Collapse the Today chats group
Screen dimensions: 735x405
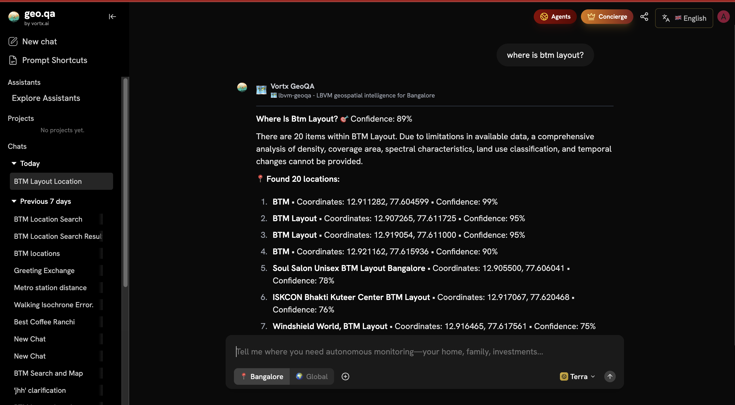(14, 163)
